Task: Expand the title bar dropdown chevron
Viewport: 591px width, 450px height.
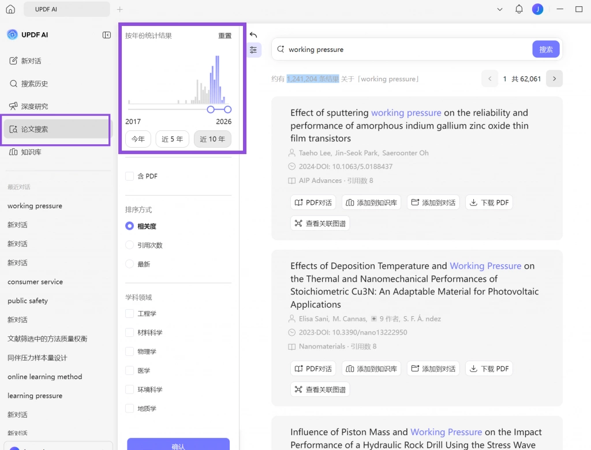Action: [500, 9]
